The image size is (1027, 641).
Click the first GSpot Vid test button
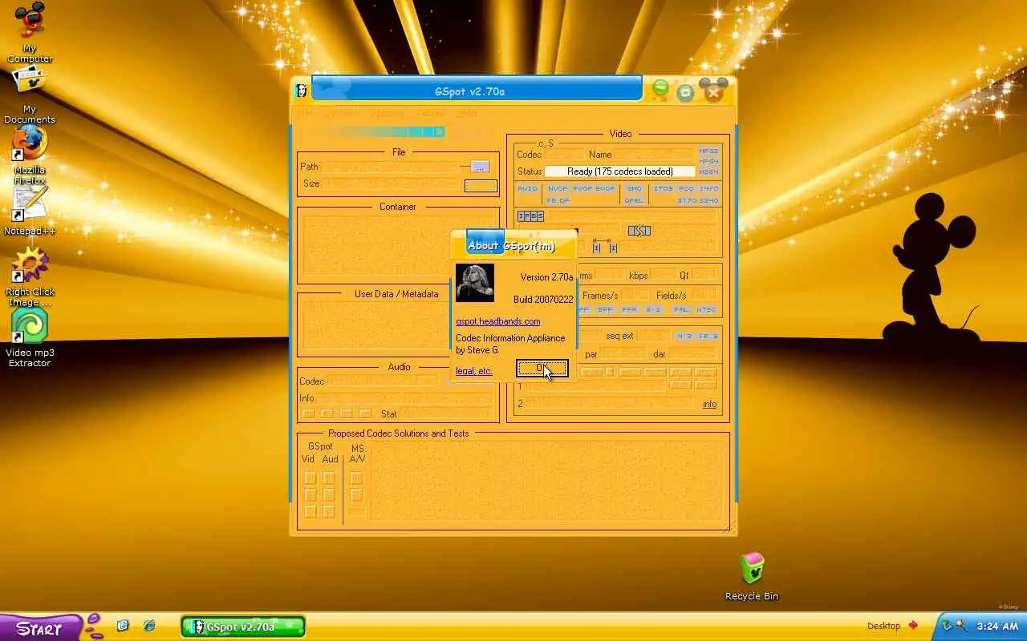tap(311, 478)
